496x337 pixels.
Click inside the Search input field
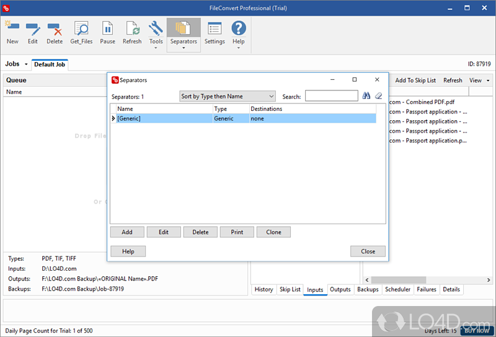pyautogui.click(x=331, y=96)
